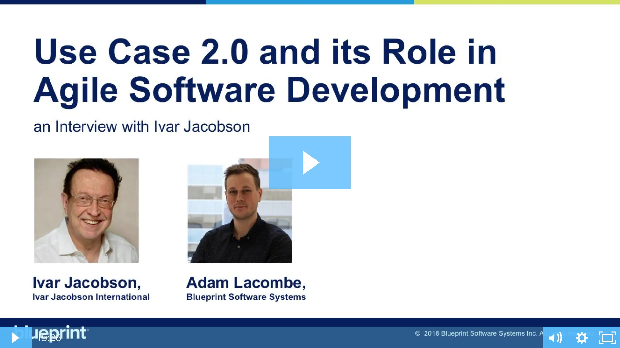Click the title 'Use Case 2.0 and its Role in'

tap(265, 52)
